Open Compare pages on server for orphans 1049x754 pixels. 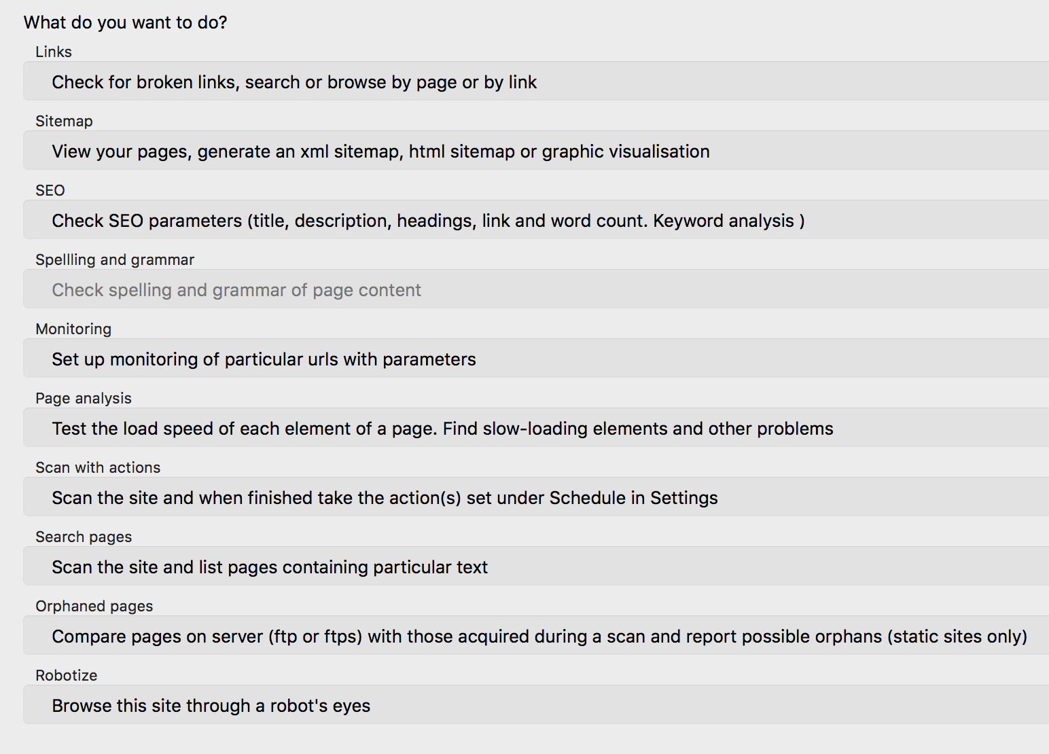(536, 636)
